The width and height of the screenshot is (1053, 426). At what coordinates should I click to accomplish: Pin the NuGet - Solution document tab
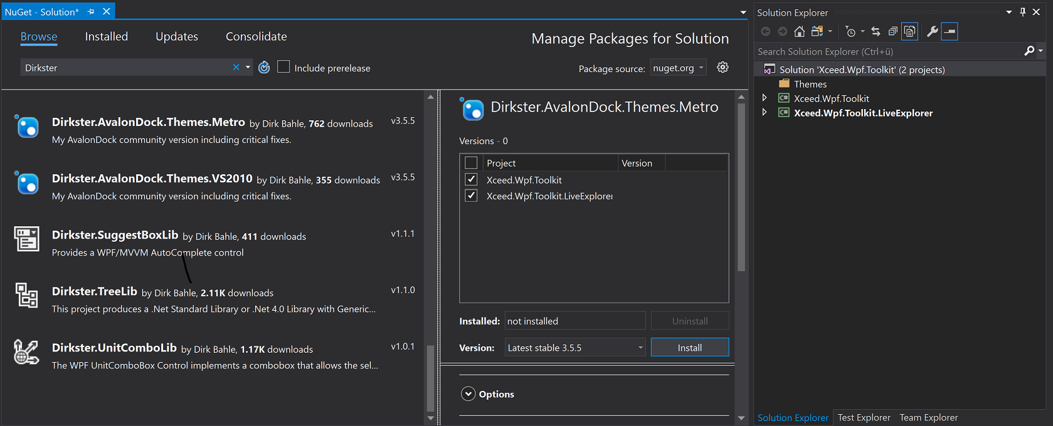point(91,12)
